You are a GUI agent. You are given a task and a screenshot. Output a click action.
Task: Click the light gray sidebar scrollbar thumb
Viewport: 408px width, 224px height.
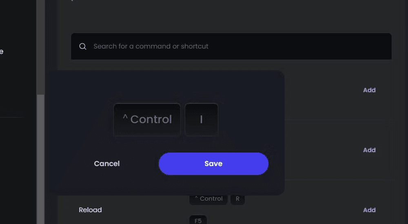(40, 159)
